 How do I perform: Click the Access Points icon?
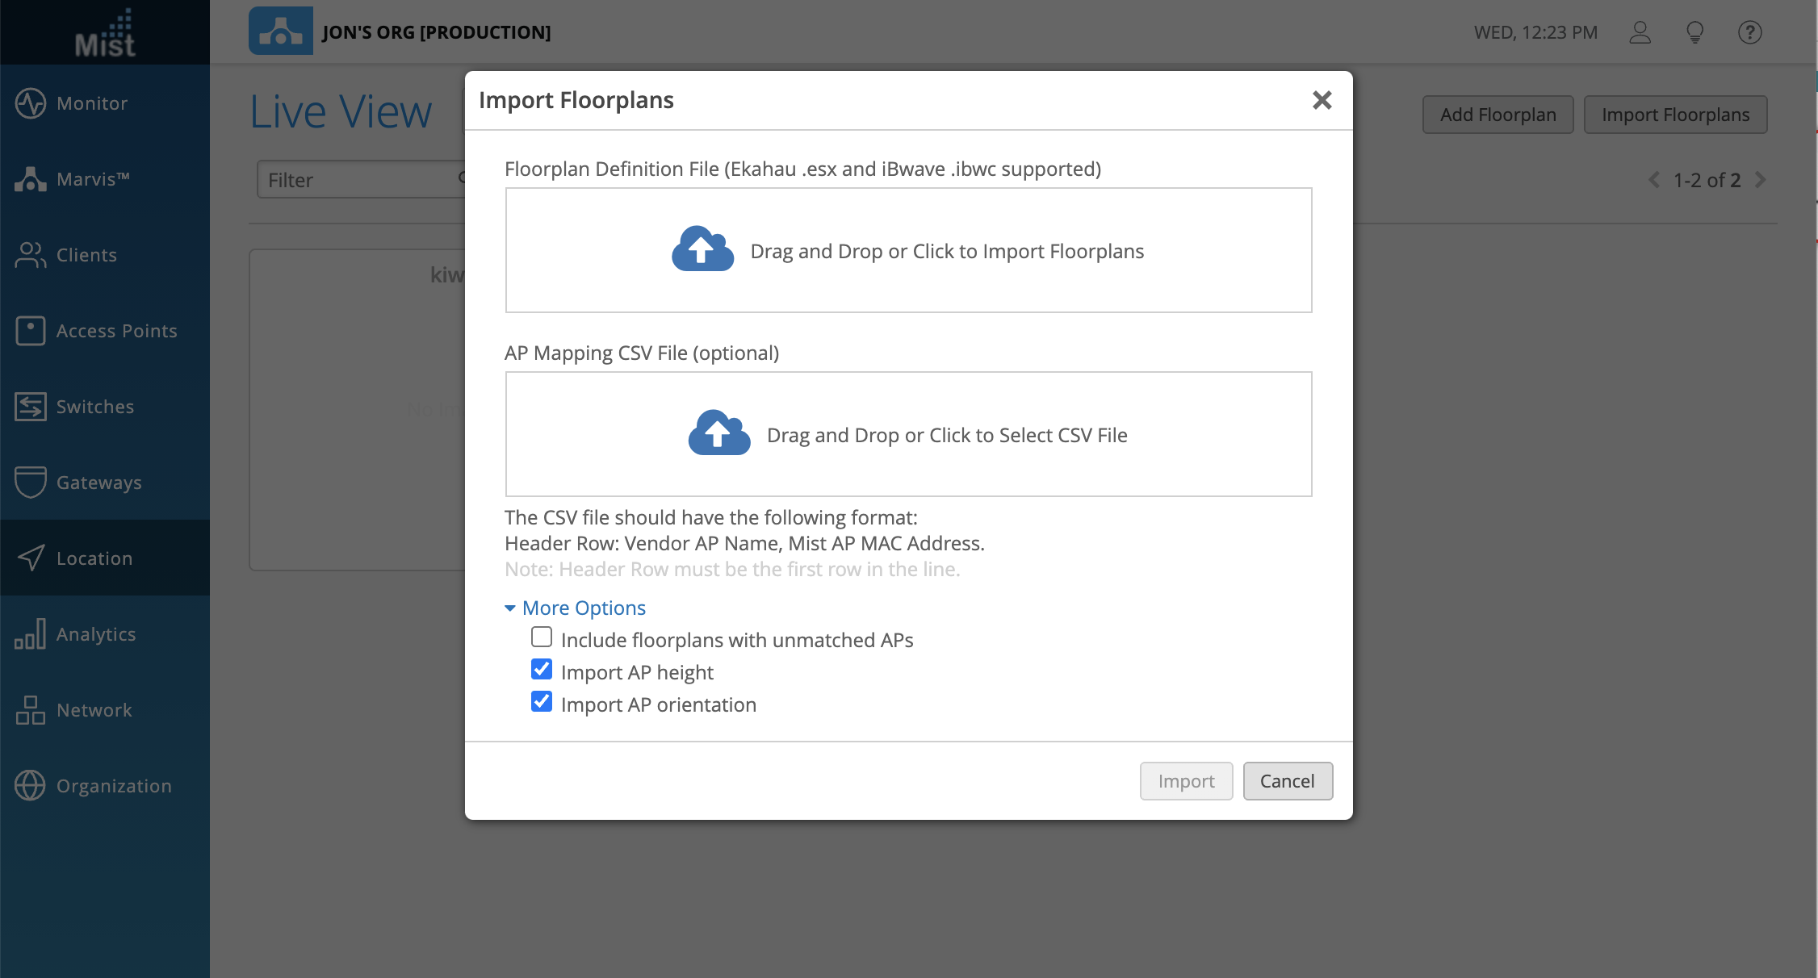pos(31,331)
